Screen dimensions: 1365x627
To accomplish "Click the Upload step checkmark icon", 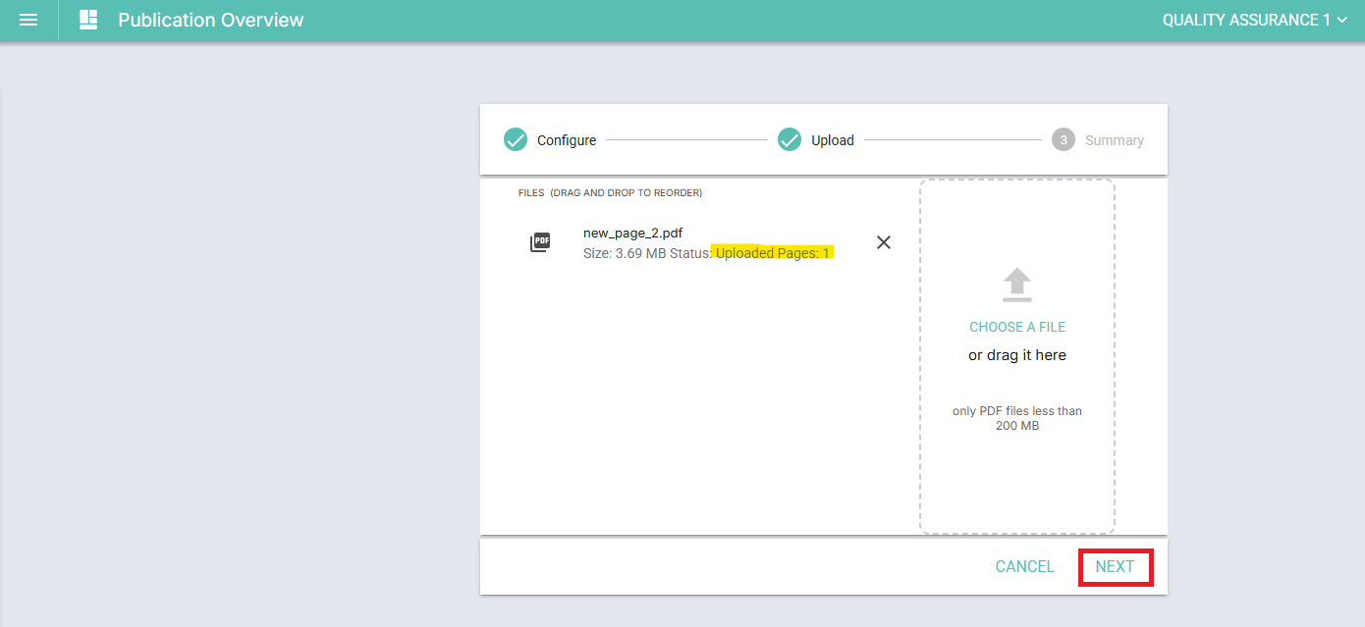I will coord(790,140).
